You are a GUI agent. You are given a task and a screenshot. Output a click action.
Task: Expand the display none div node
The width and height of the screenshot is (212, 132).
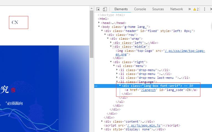pos(102,129)
